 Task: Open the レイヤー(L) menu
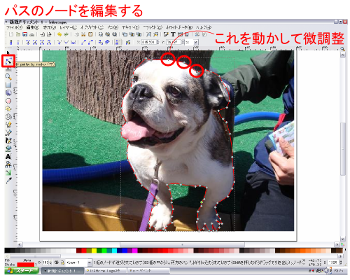(x=68, y=27)
